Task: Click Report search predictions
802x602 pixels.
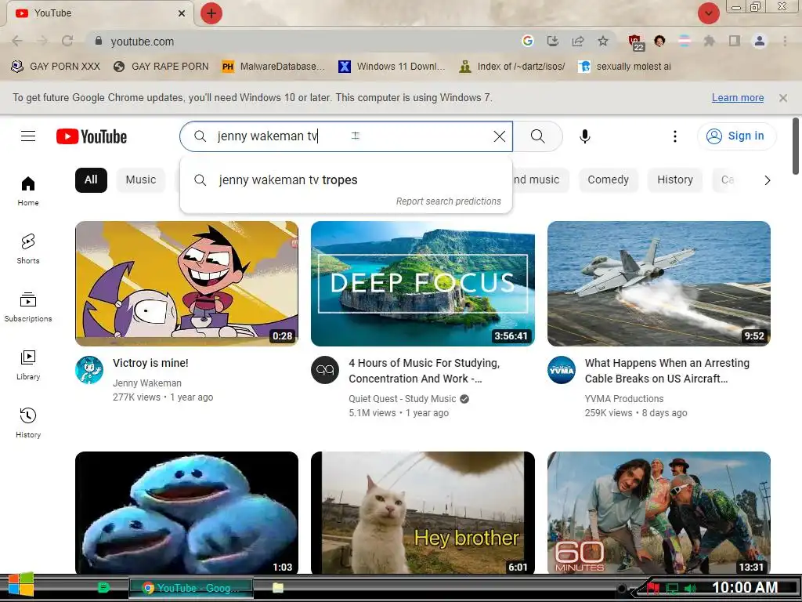Action: 449,201
